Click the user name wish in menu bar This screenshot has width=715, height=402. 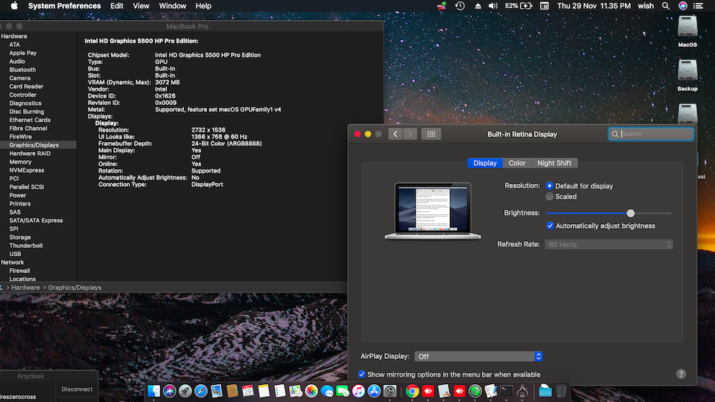646,6
